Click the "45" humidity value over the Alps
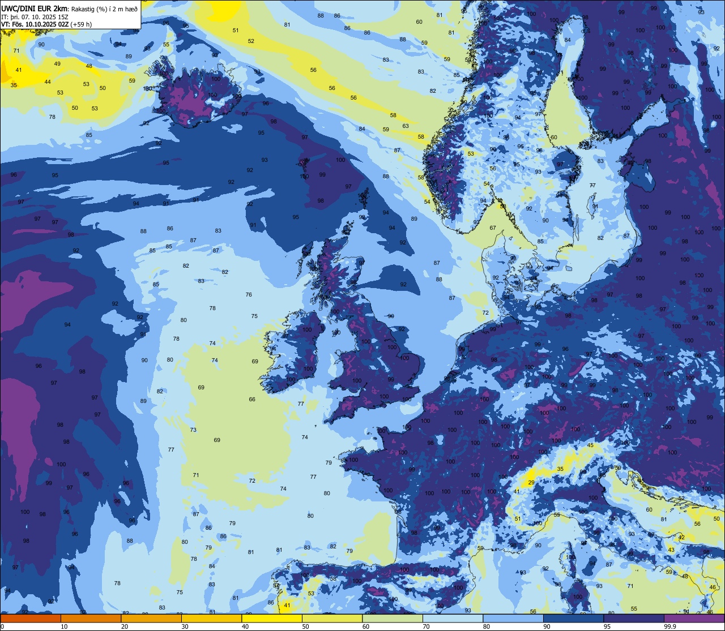The height and width of the screenshot is (631, 725). click(x=591, y=445)
